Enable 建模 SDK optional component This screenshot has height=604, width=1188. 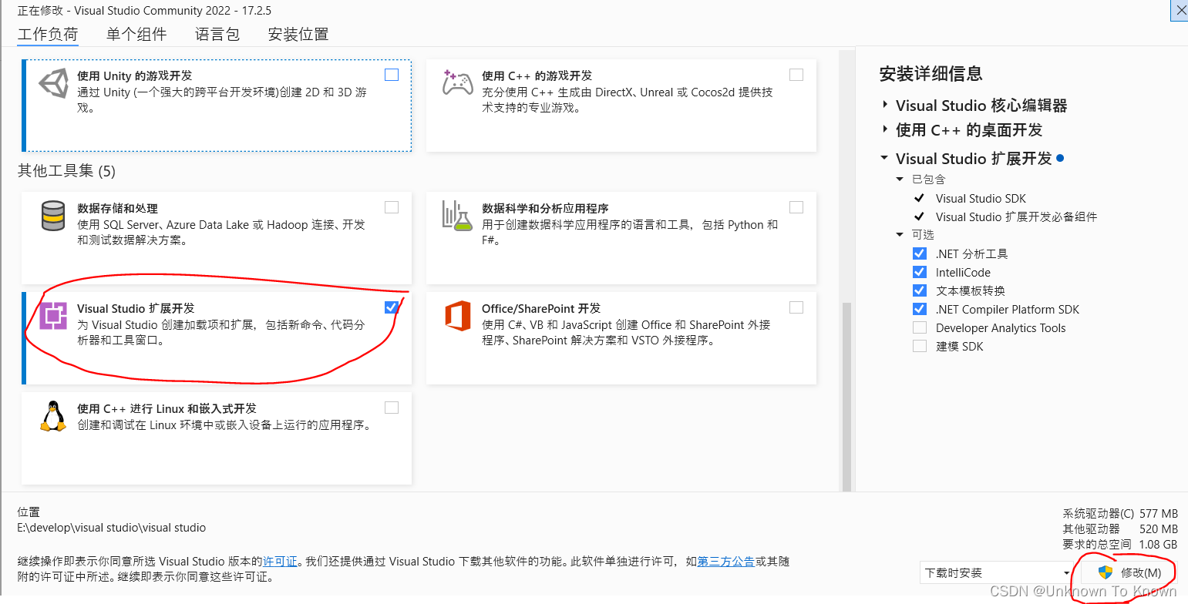pyautogui.click(x=919, y=346)
